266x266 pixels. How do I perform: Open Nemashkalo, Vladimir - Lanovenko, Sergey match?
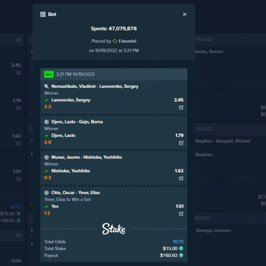[95, 86]
